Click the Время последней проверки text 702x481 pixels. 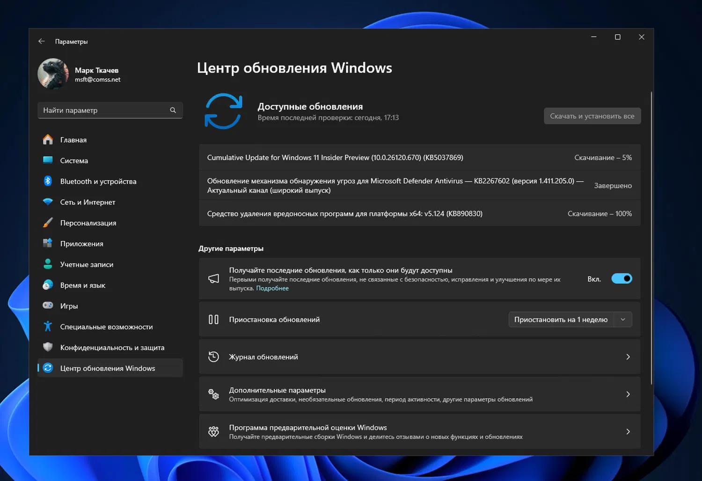328,118
